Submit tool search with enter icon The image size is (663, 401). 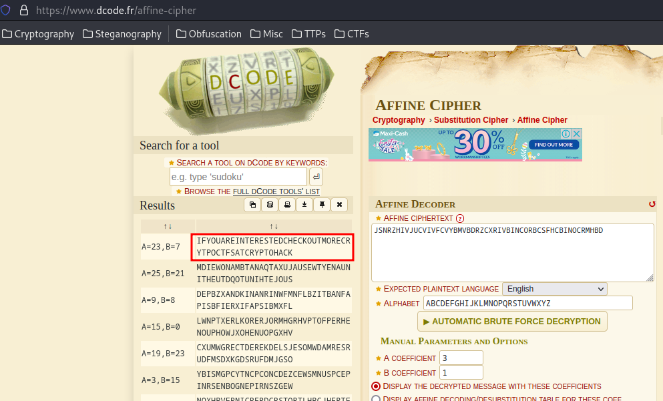click(x=316, y=177)
